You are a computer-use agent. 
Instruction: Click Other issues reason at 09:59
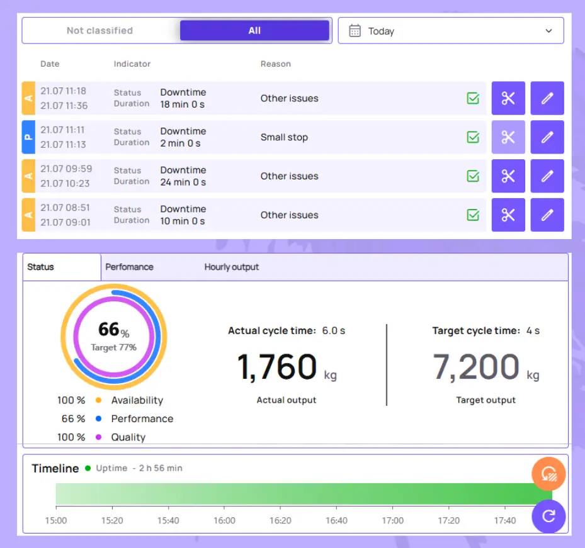(289, 176)
